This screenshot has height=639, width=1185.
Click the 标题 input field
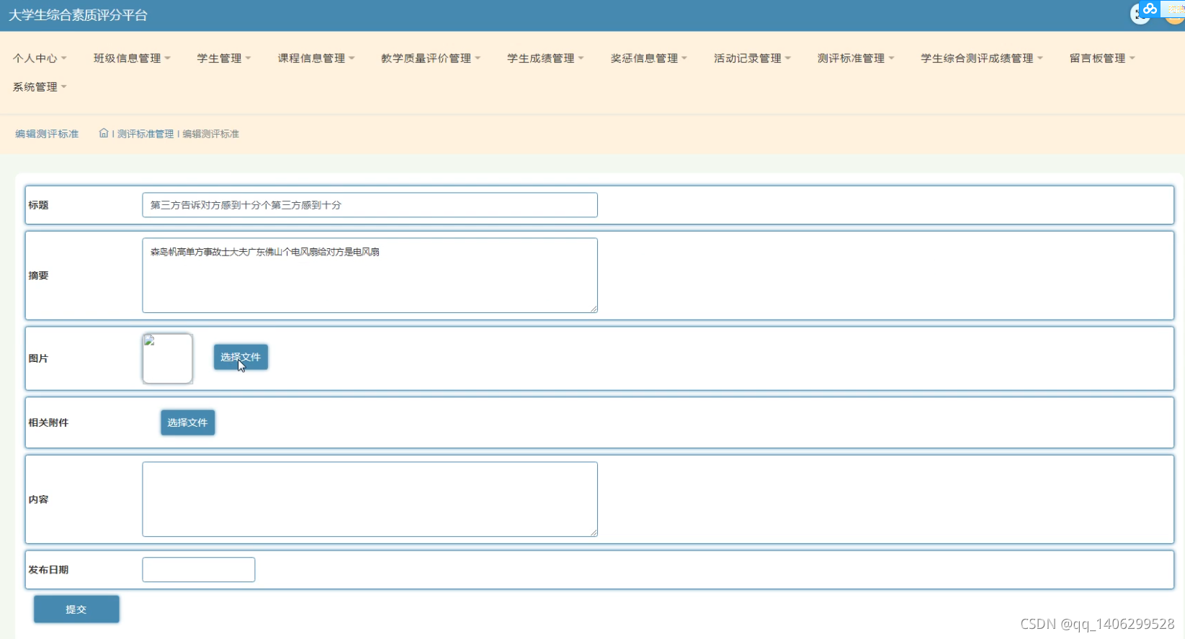(x=370, y=205)
